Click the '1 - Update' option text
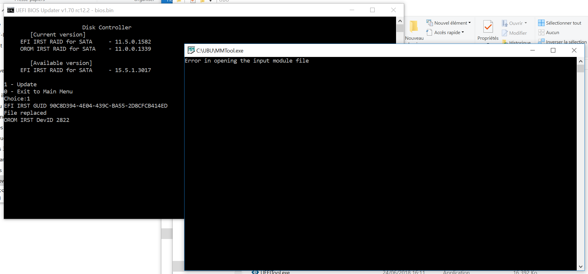Viewport: 588px width, 274px height. (x=20, y=84)
